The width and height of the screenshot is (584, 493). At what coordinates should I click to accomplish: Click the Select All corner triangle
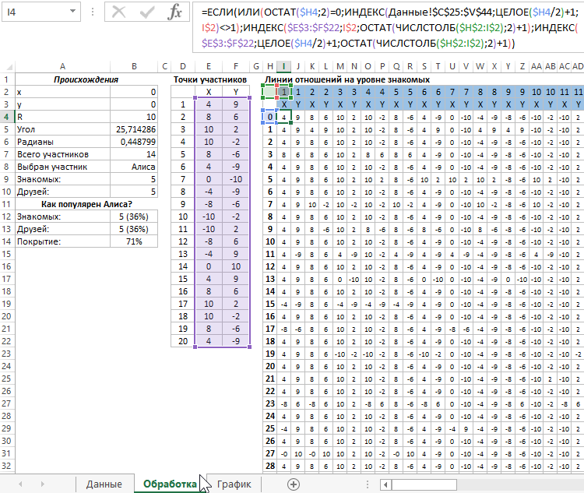(x=7, y=67)
